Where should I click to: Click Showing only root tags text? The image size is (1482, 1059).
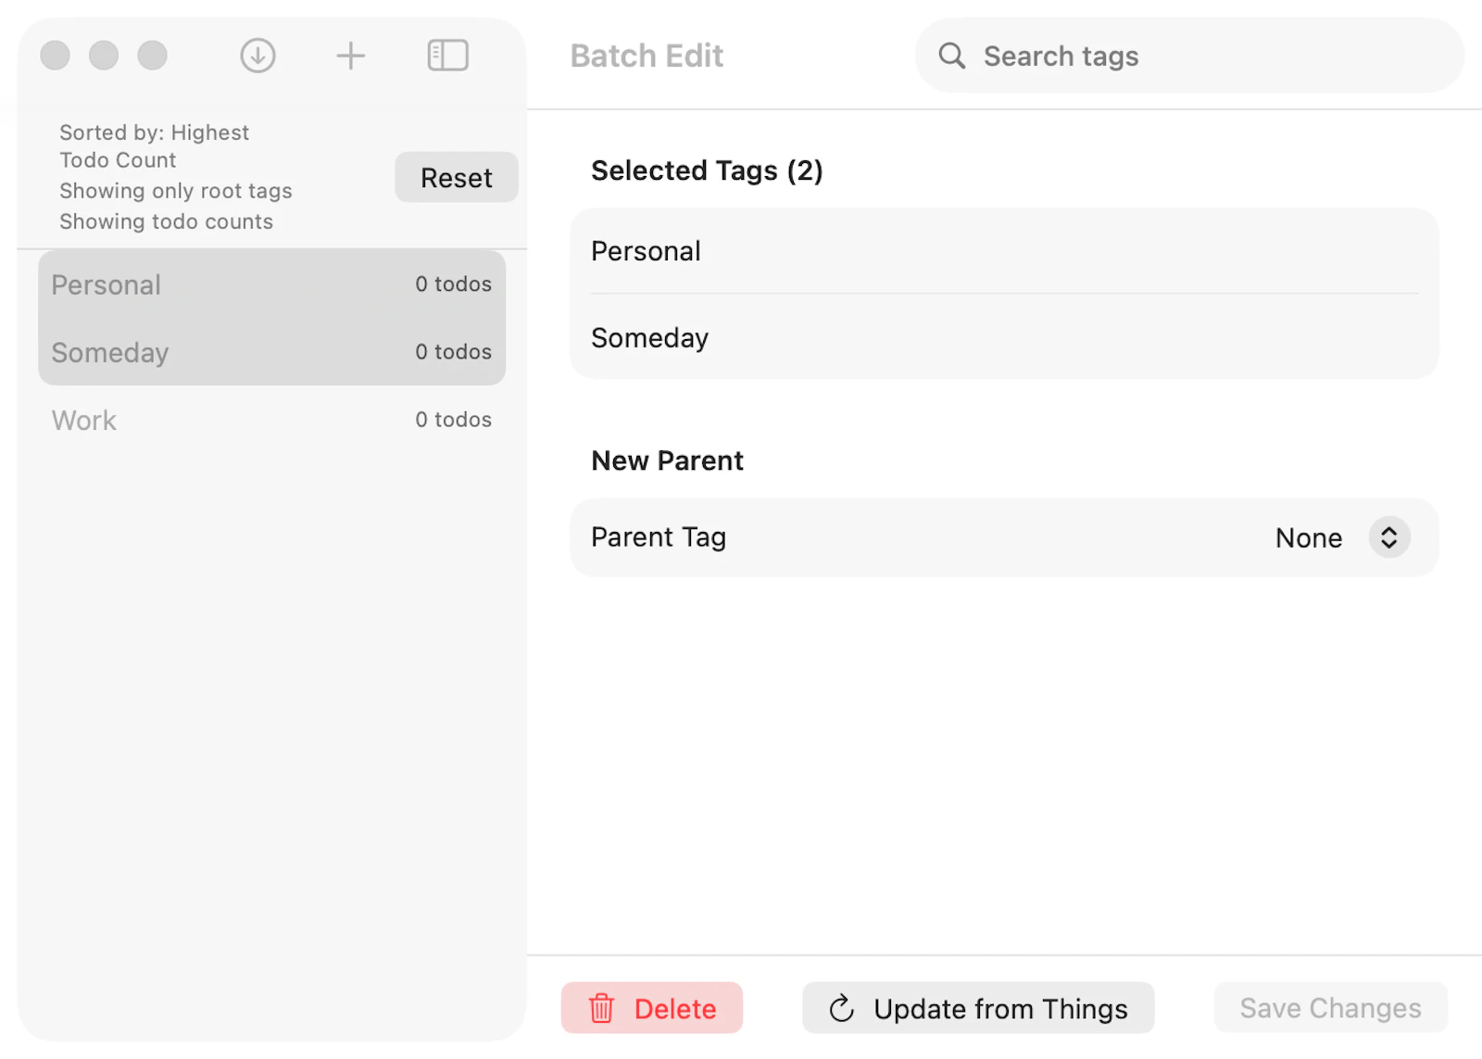[176, 191]
